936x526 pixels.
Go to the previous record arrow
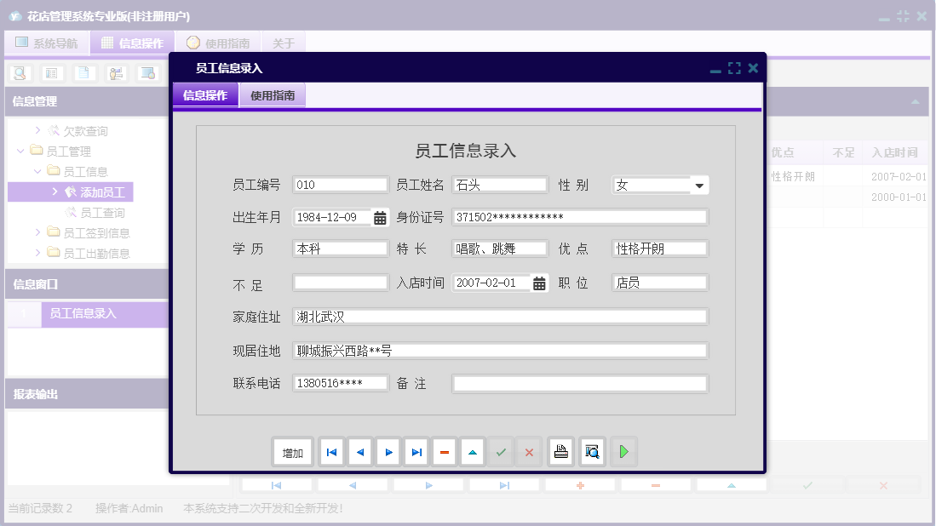[x=359, y=452]
